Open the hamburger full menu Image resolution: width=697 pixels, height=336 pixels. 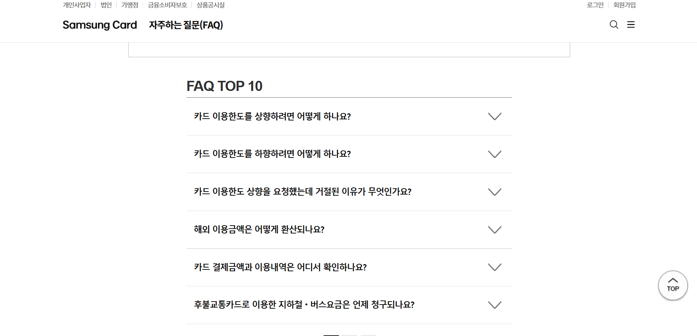[631, 25]
